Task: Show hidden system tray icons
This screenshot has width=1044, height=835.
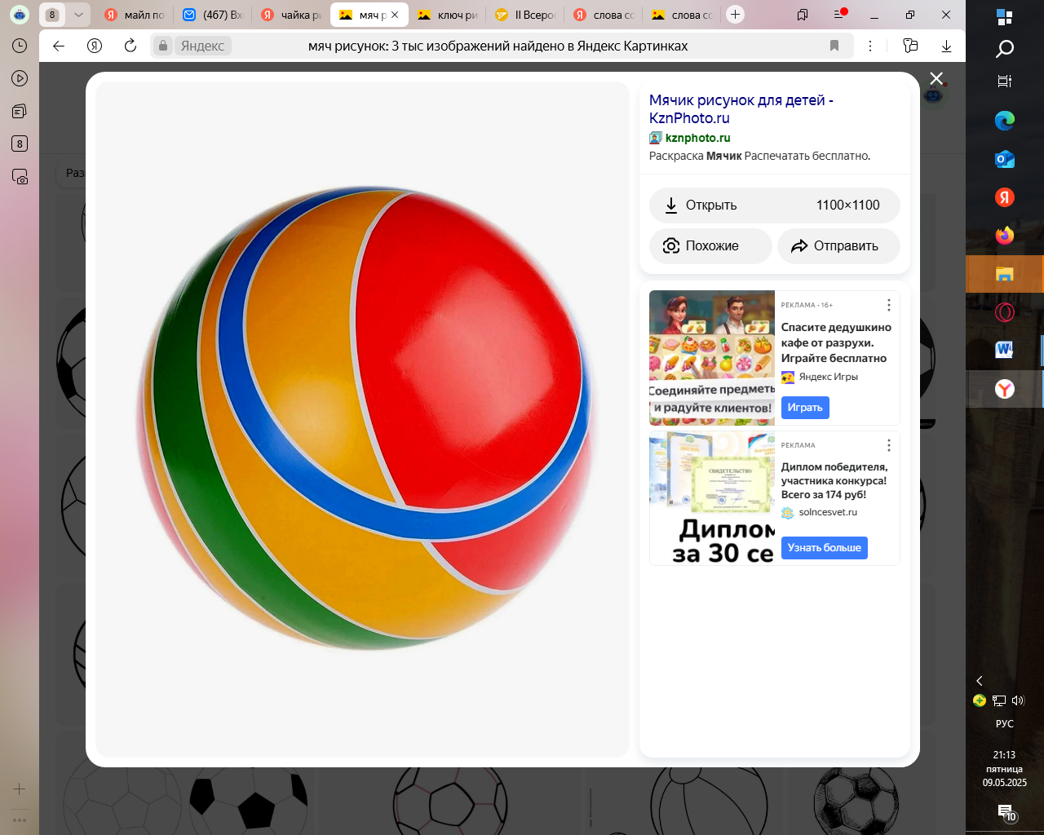Action: pyautogui.click(x=980, y=681)
